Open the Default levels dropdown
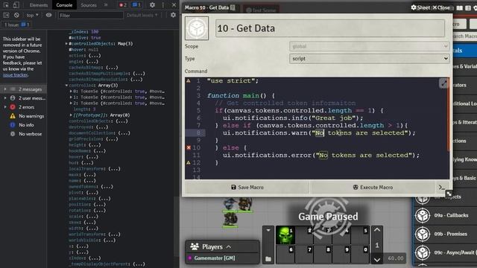The width and height of the screenshot is (477, 268). (x=142, y=15)
